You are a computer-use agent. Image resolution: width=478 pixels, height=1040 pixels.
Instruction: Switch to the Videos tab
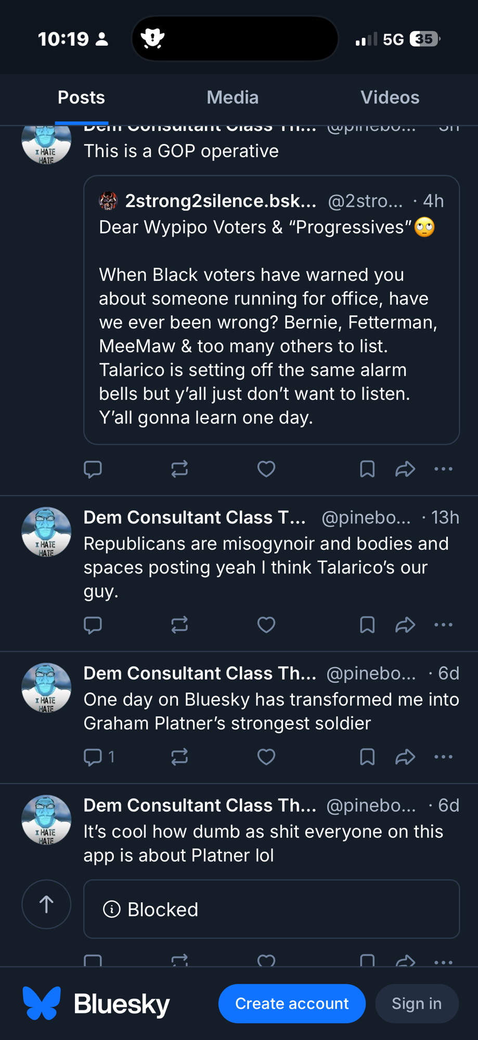click(x=390, y=98)
